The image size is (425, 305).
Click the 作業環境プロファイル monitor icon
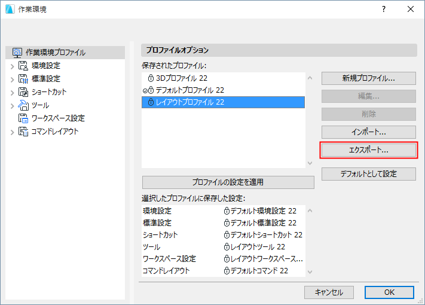(x=17, y=53)
